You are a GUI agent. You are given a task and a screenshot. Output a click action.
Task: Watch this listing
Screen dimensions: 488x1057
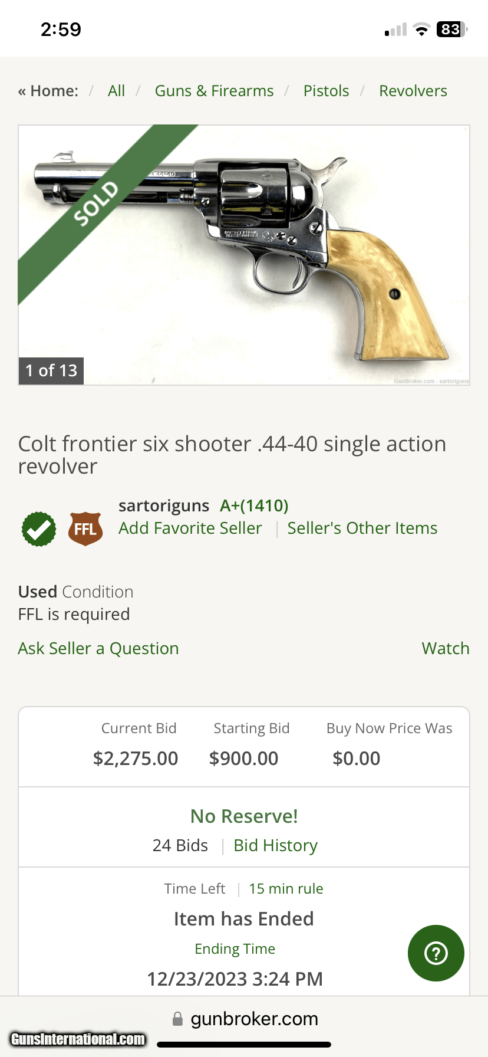(x=446, y=648)
